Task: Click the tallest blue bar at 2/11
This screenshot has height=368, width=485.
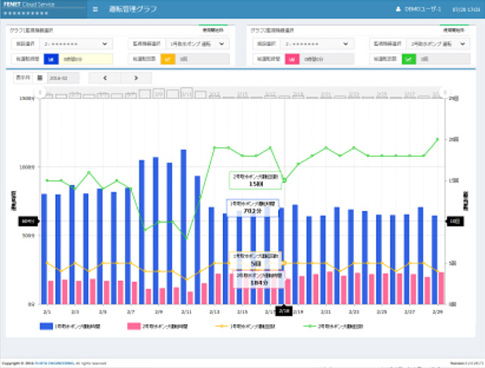Action: click(x=183, y=227)
